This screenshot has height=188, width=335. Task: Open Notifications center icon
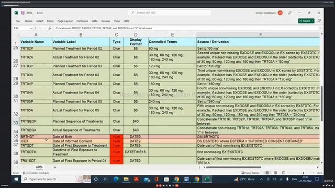317,179
